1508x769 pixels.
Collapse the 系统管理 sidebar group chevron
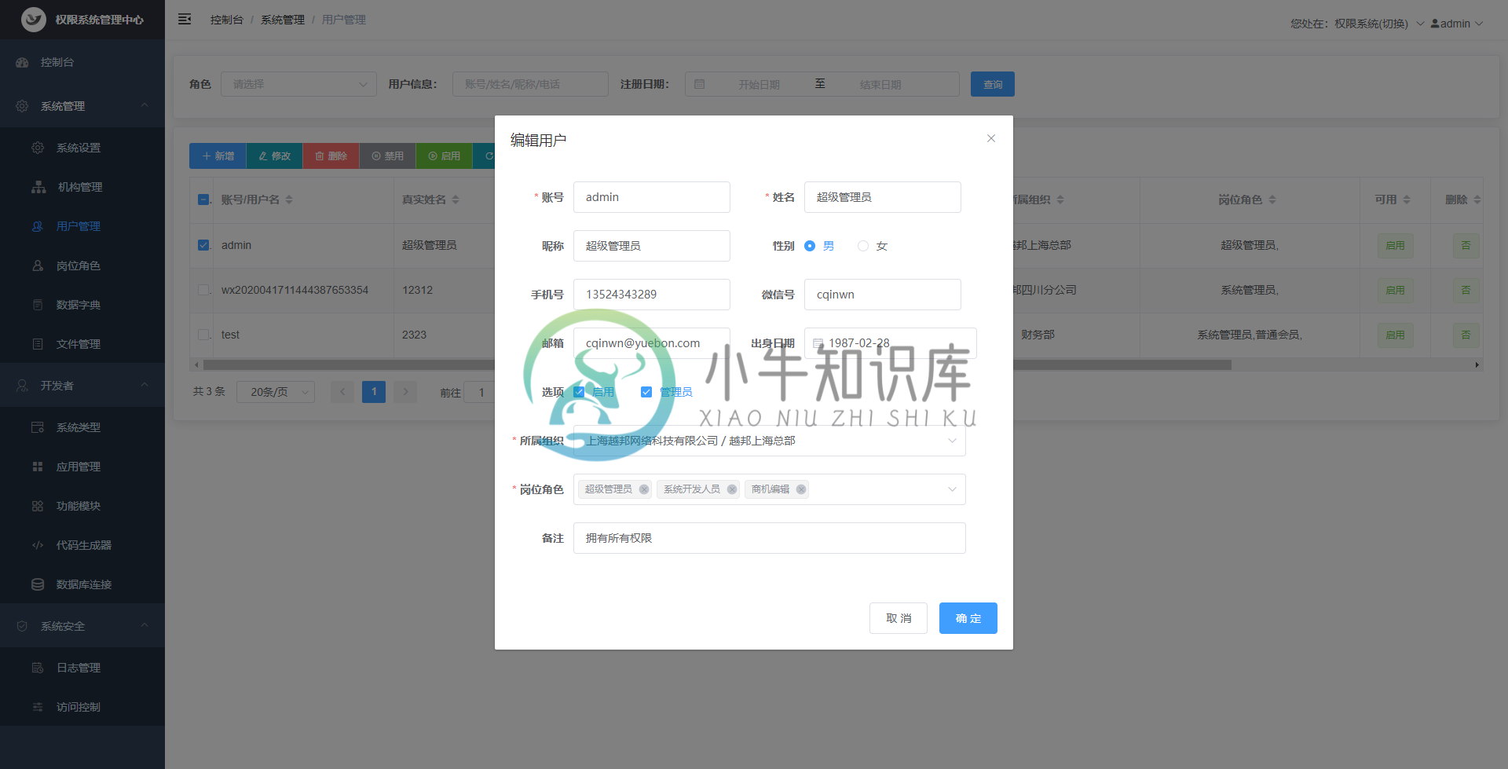pyautogui.click(x=145, y=105)
